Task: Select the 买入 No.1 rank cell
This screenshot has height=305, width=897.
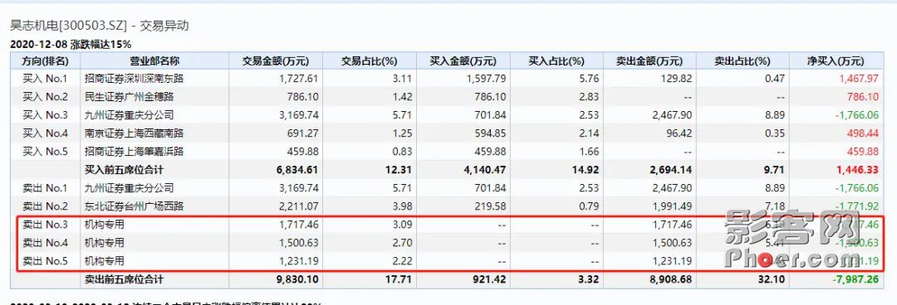Action: [45, 79]
